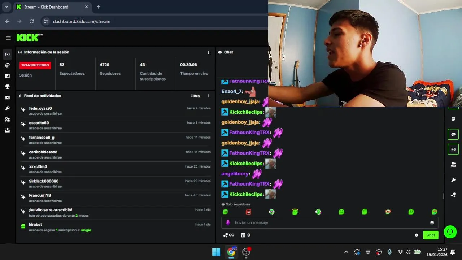Select the kelvito re-subscribed entry

point(115,212)
